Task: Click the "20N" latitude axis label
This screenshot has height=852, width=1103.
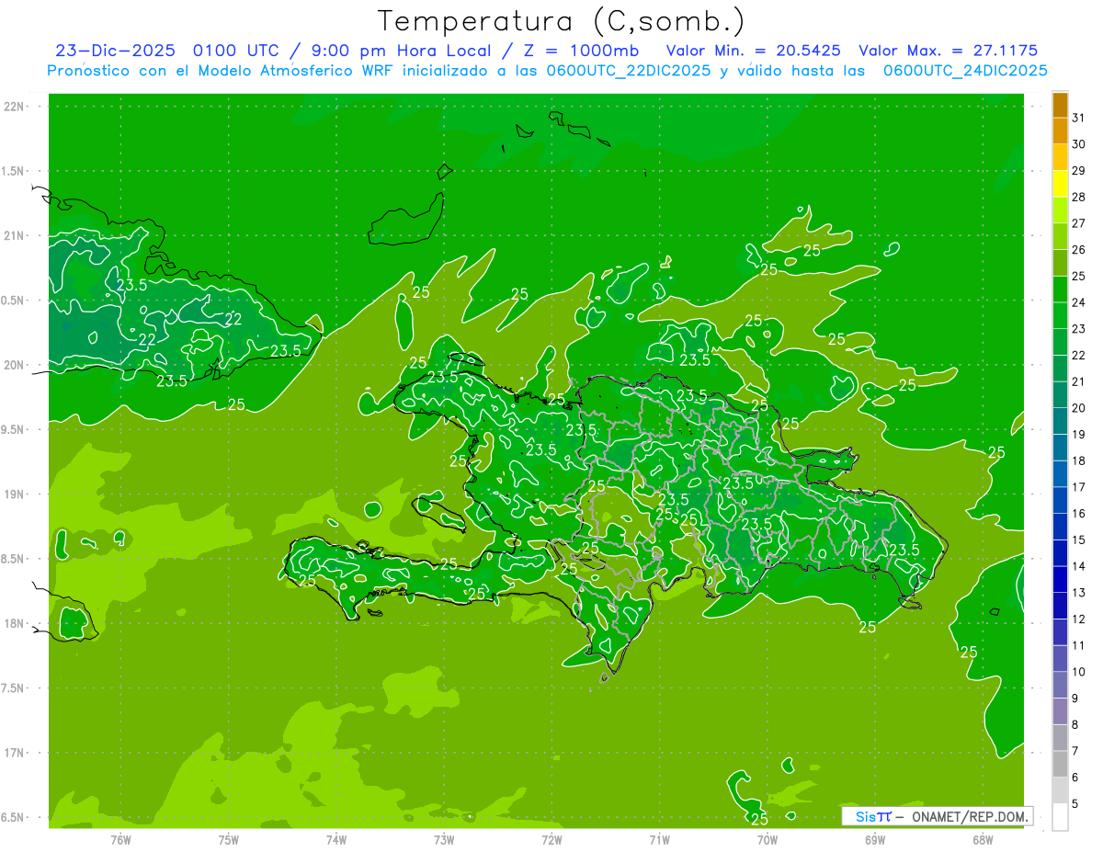Action: [14, 365]
